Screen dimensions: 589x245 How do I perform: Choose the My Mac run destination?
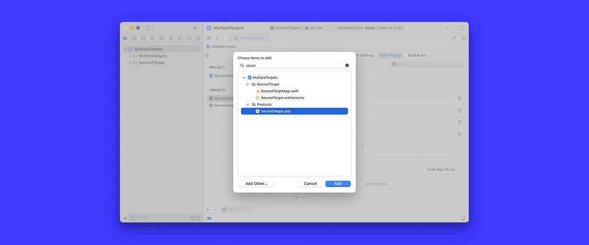[x=314, y=28]
